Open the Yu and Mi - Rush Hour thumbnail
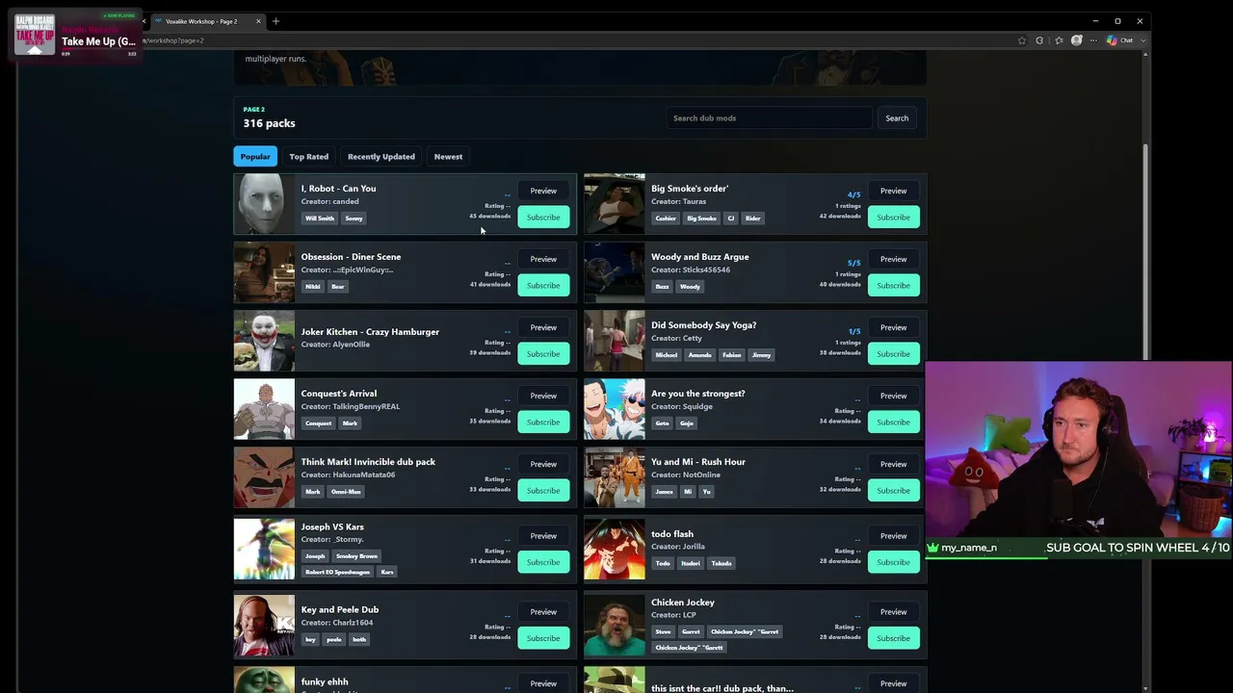The height and width of the screenshot is (693, 1233). click(615, 477)
